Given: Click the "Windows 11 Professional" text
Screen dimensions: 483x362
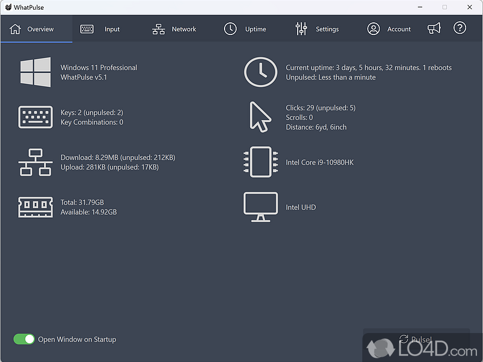Looking at the screenshot, I should coord(98,68).
